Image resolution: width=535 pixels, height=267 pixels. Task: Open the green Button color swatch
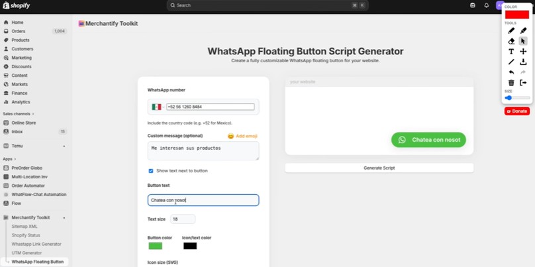[155, 246]
